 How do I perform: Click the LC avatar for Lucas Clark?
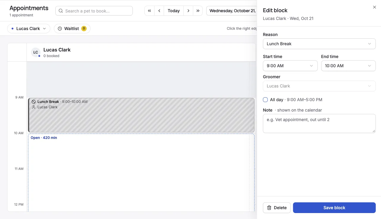coord(36,52)
